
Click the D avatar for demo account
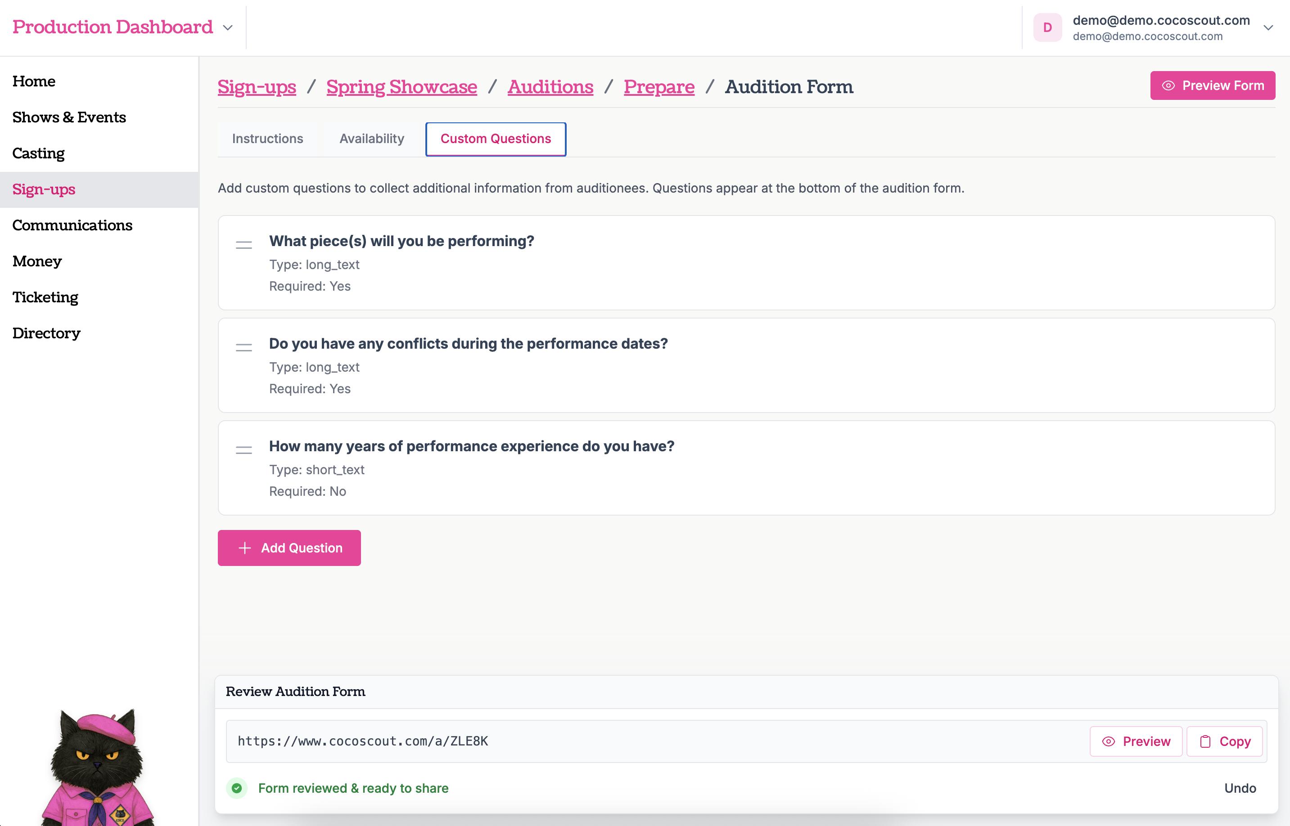(1047, 27)
